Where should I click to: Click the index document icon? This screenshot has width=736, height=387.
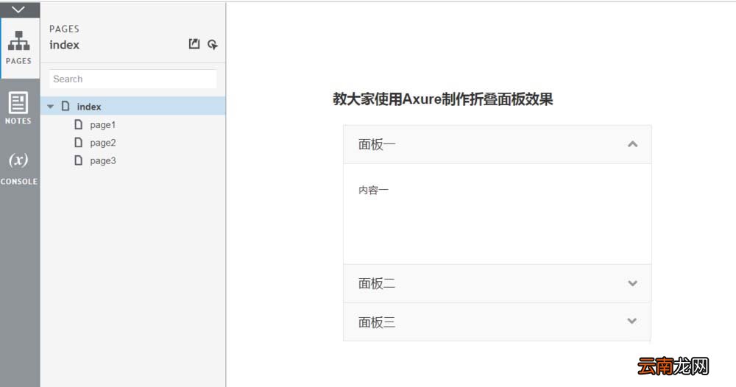click(66, 106)
